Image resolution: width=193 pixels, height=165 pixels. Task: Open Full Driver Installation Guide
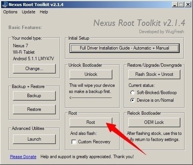(x=125, y=48)
